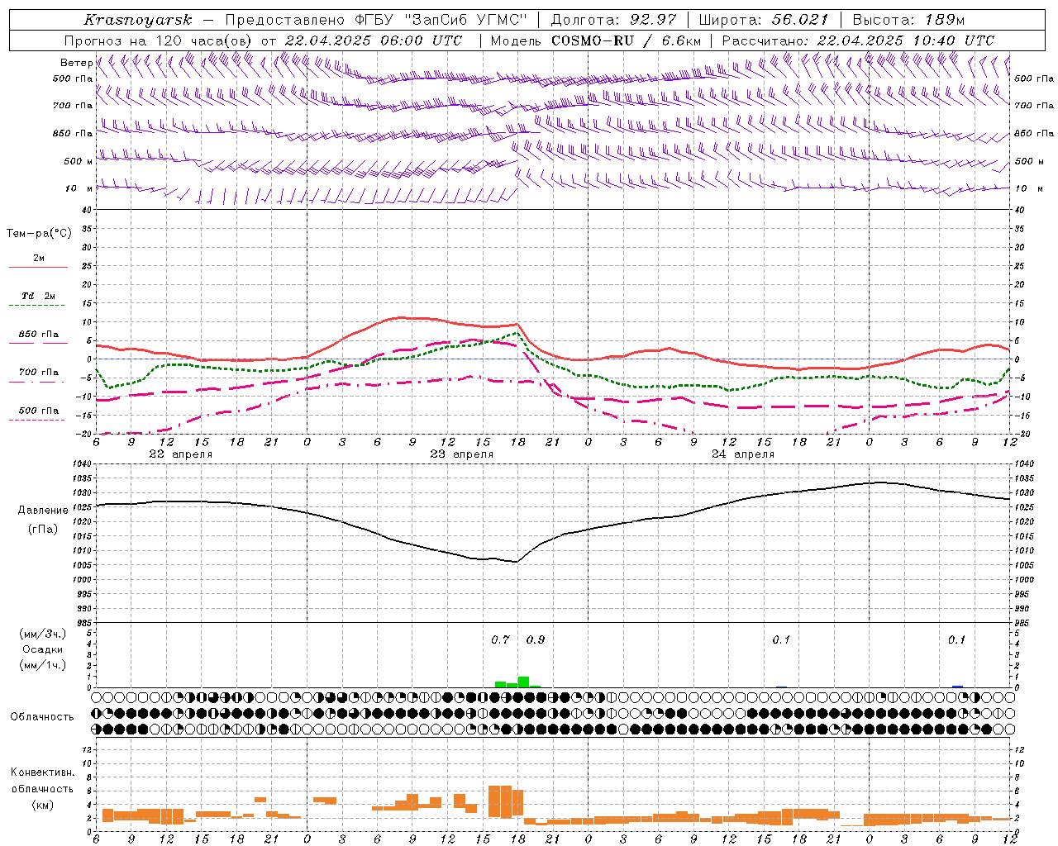
Task: Click the 'Давление' pressure panel label
Action: pyautogui.click(x=43, y=511)
